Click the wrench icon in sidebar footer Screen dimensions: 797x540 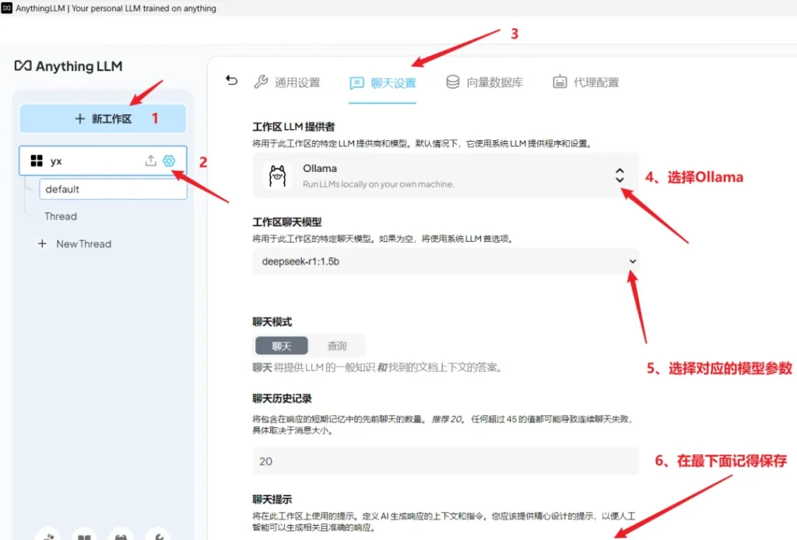coord(157,535)
